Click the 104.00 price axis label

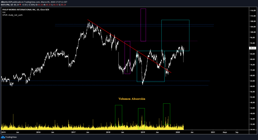pos(253,27)
